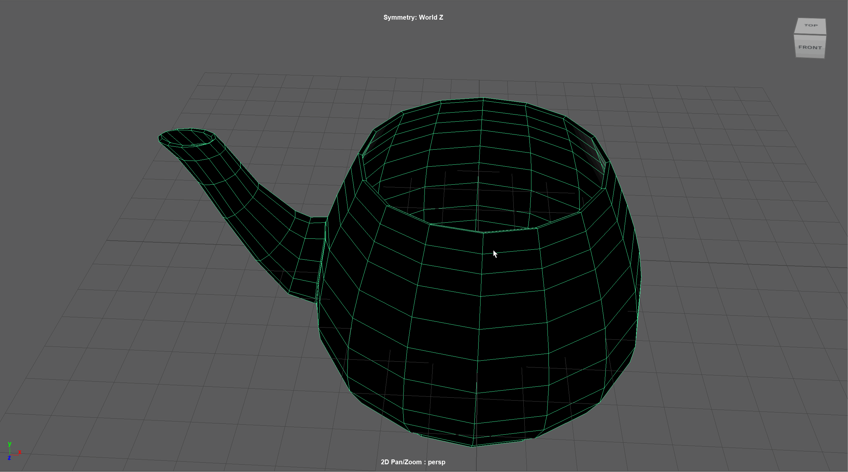Click ViewCube edge between TOP and FRONT
This screenshot has height=472, width=848.
click(810, 35)
